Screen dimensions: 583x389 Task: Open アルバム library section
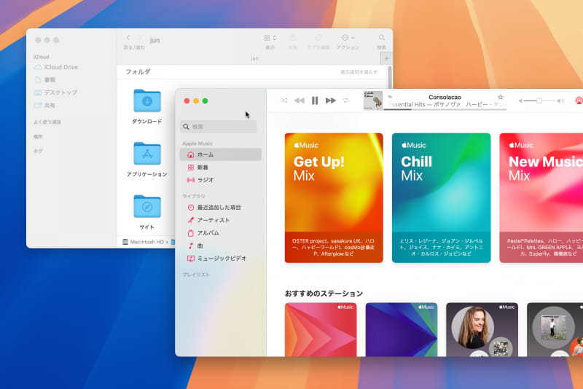(x=221, y=233)
